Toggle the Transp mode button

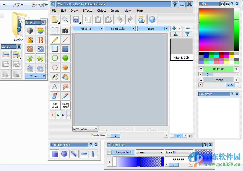(65, 105)
